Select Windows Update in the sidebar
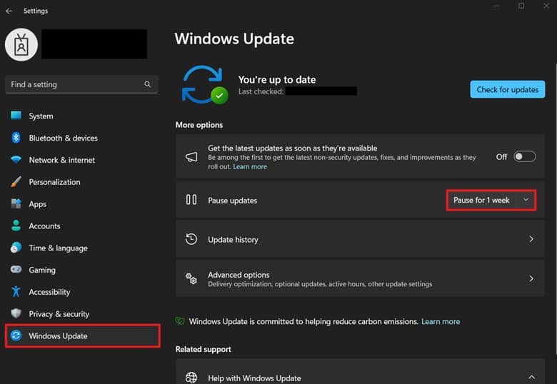This screenshot has width=557, height=384. pos(82,335)
